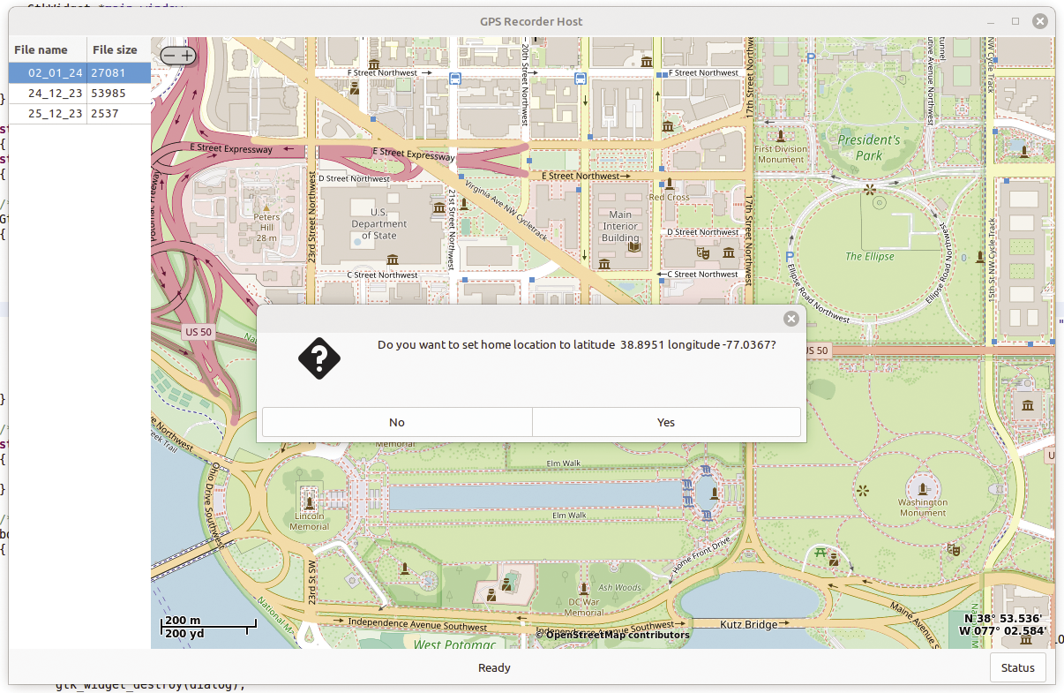Click the Washington Monument icon
The height and width of the screenshot is (693, 1064).
point(923,487)
